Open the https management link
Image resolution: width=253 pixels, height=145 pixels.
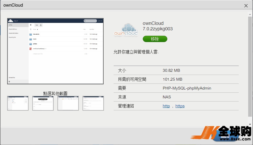click(x=180, y=106)
